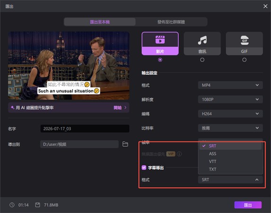
Task: Click the info icon next to VIP badge
Action: tap(179, 154)
